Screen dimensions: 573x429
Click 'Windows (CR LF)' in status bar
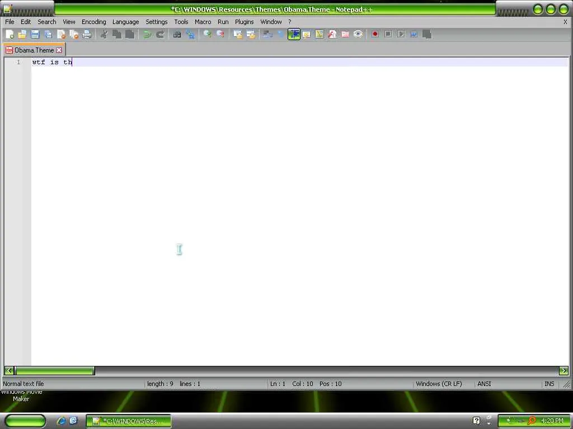(439, 384)
